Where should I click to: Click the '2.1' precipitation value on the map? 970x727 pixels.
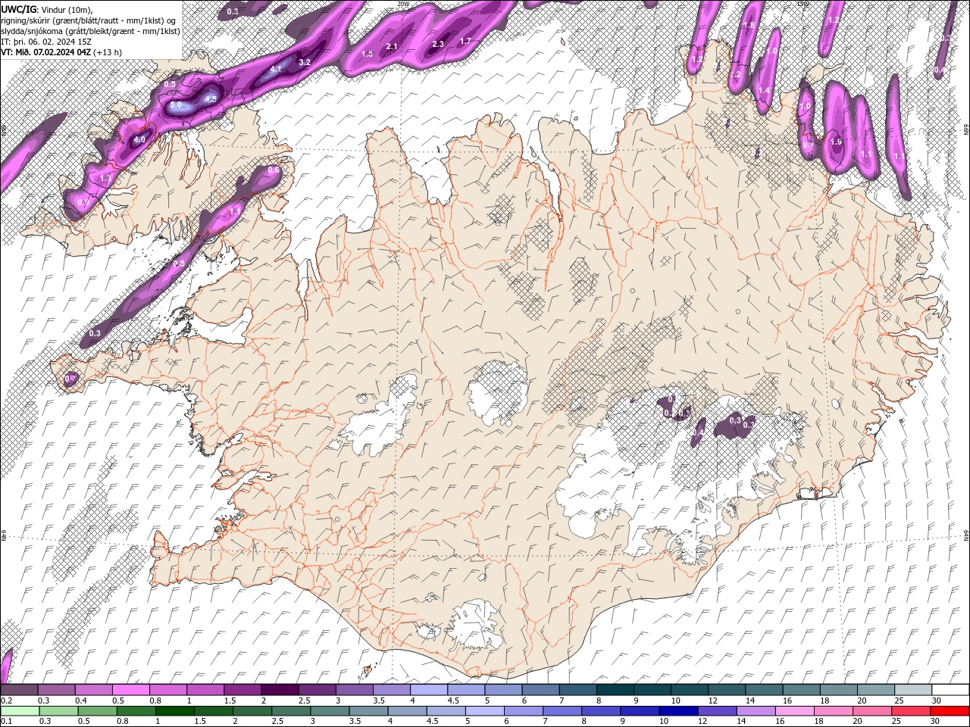coord(392,46)
